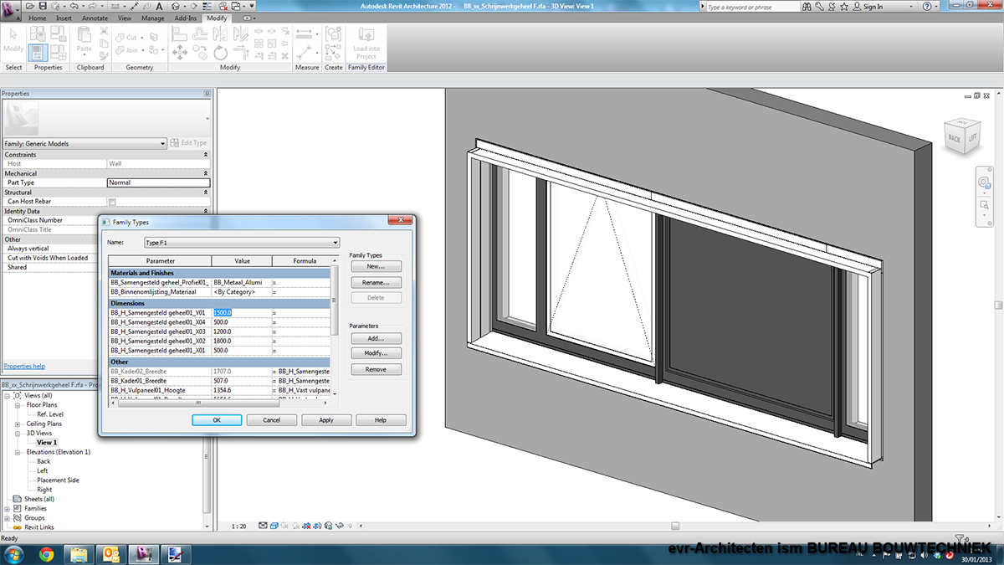This screenshot has height=565, width=1004.
Task: Click the 3D view horizontal scrollbar thumb
Action: pyautogui.click(x=677, y=526)
